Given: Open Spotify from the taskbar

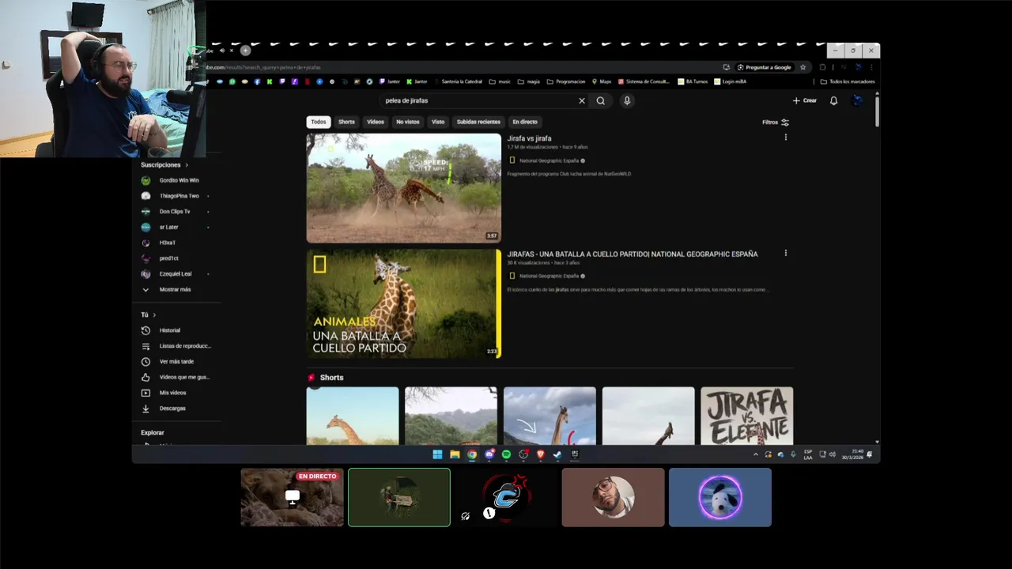Looking at the screenshot, I should click(506, 454).
